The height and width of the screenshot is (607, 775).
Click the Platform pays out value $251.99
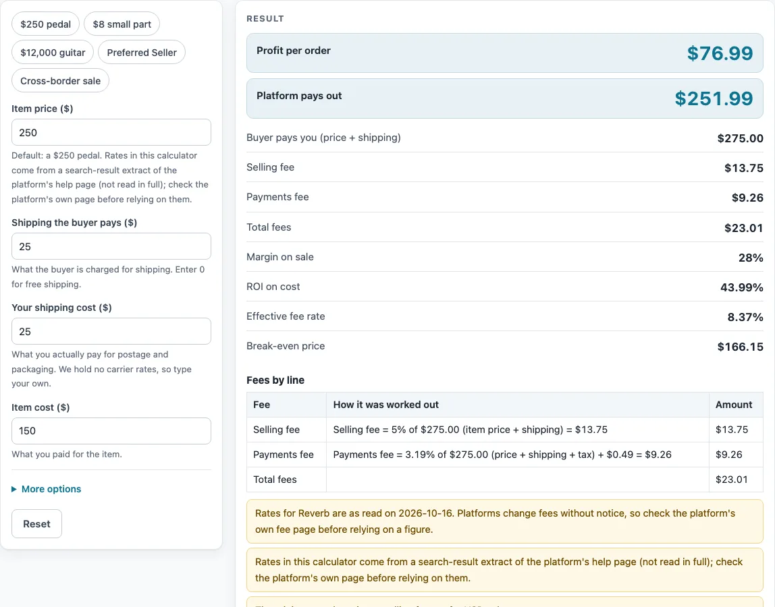[x=714, y=98]
